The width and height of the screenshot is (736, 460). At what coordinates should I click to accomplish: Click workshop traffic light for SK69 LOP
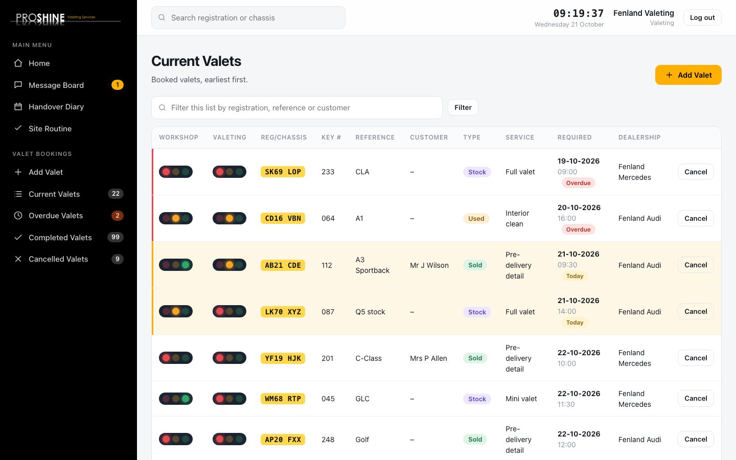pos(176,172)
